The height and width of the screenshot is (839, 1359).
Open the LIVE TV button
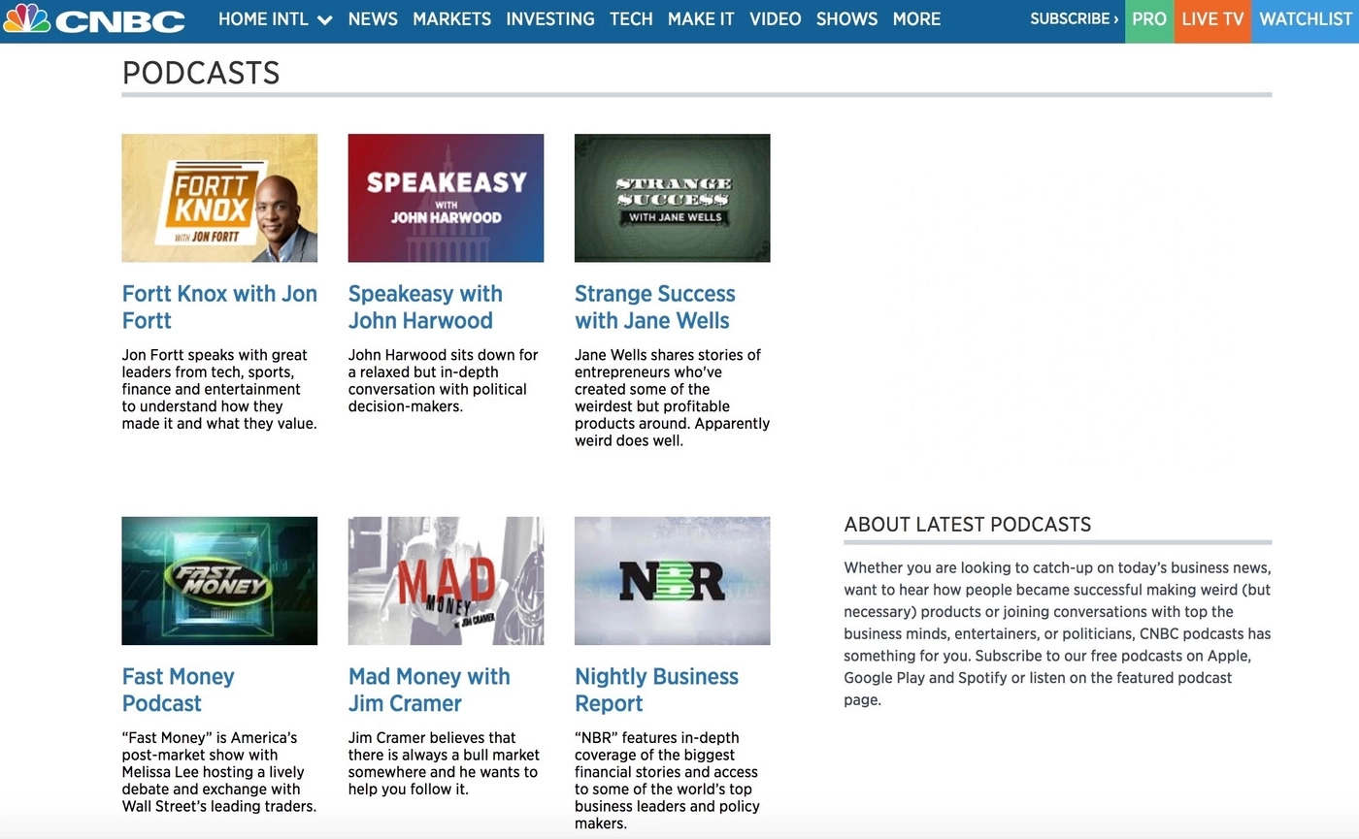[1212, 20]
